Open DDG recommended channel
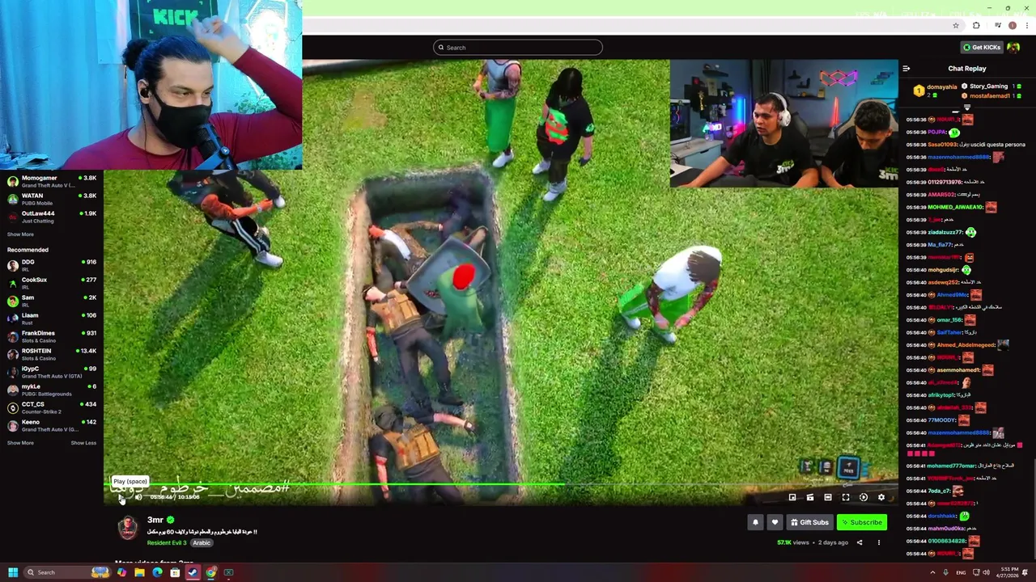This screenshot has height=582, width=1036. pos(52,265)
